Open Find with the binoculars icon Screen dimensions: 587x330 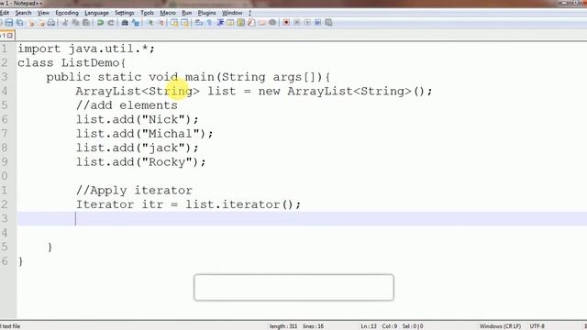(x=125, y=22)
